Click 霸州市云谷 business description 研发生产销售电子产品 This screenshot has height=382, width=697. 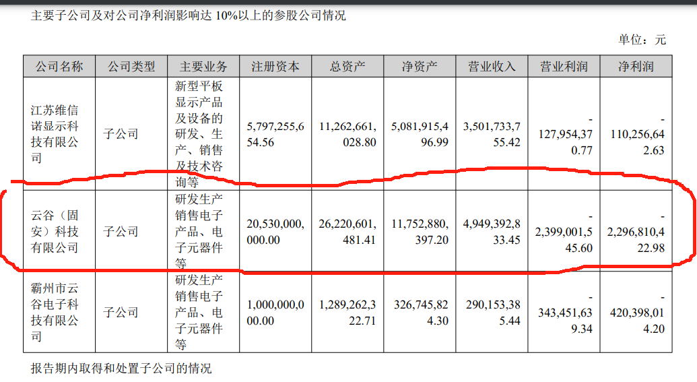[199, 312]
